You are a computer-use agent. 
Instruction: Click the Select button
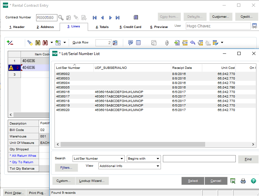[x=193, y=181]
